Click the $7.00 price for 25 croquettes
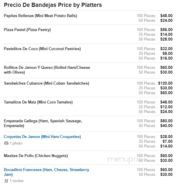This screenshot has width=177, height=184. (x=167, y=141)
